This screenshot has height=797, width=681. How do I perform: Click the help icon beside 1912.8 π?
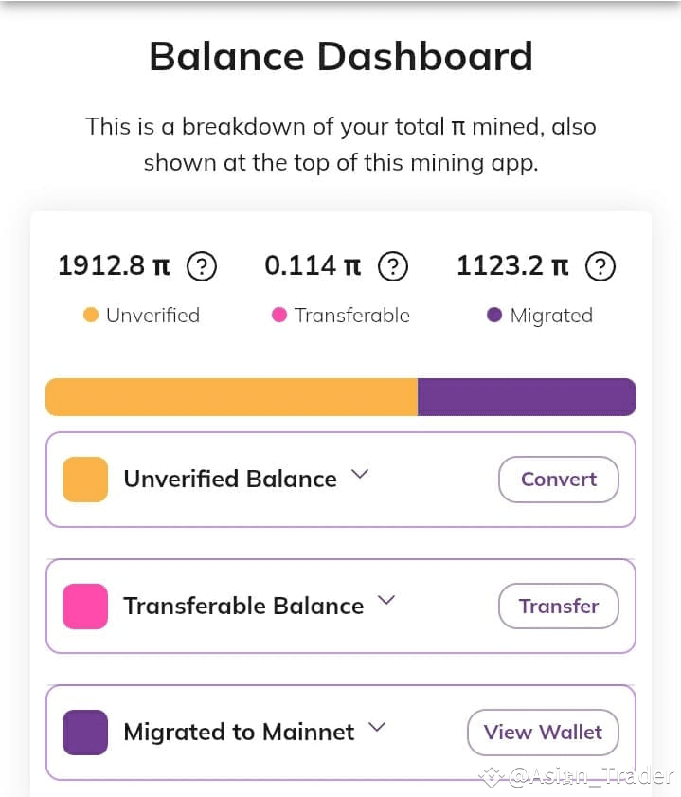(x=202, y=266)
